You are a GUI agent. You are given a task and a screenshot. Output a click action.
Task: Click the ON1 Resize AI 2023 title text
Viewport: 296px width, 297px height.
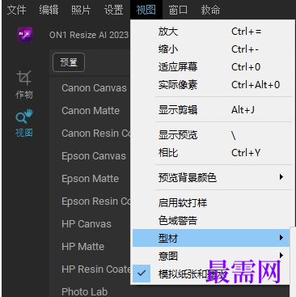(89, 35)
